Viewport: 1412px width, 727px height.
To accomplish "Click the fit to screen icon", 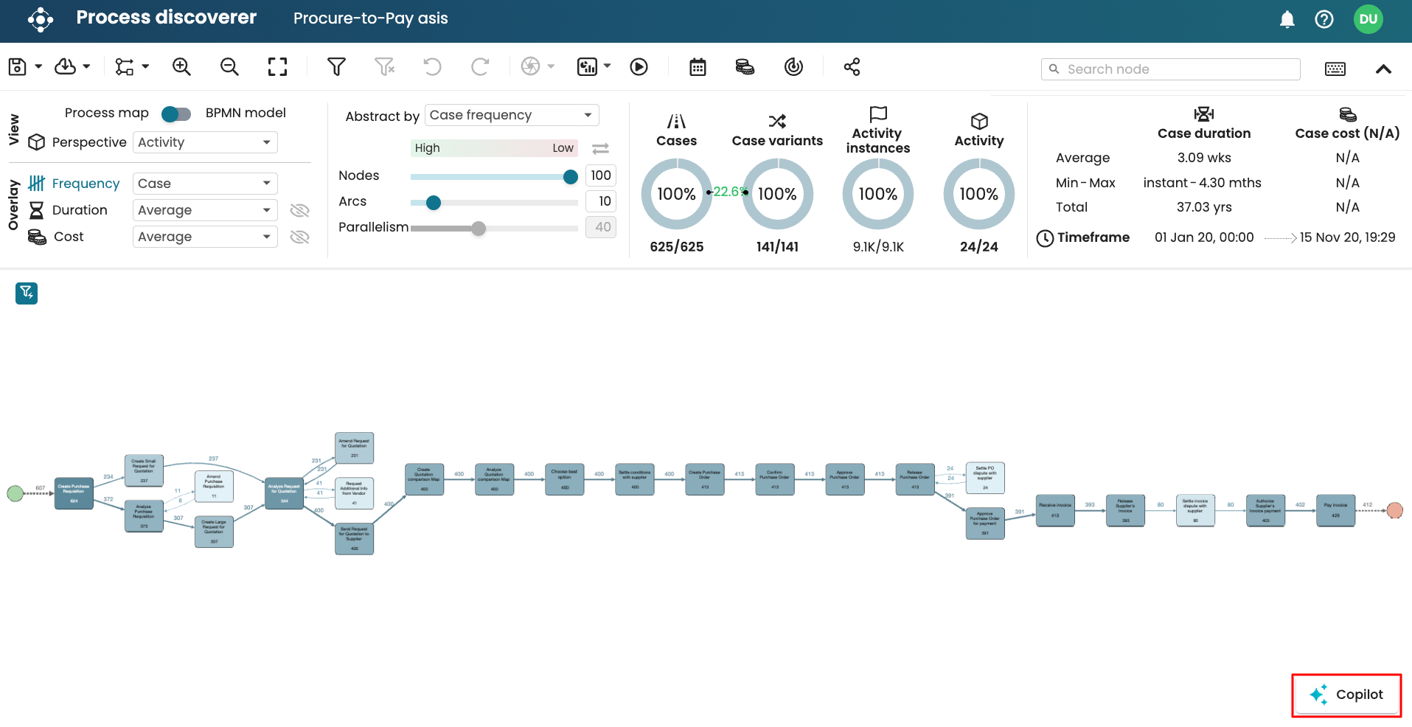I will click(277, 67).
